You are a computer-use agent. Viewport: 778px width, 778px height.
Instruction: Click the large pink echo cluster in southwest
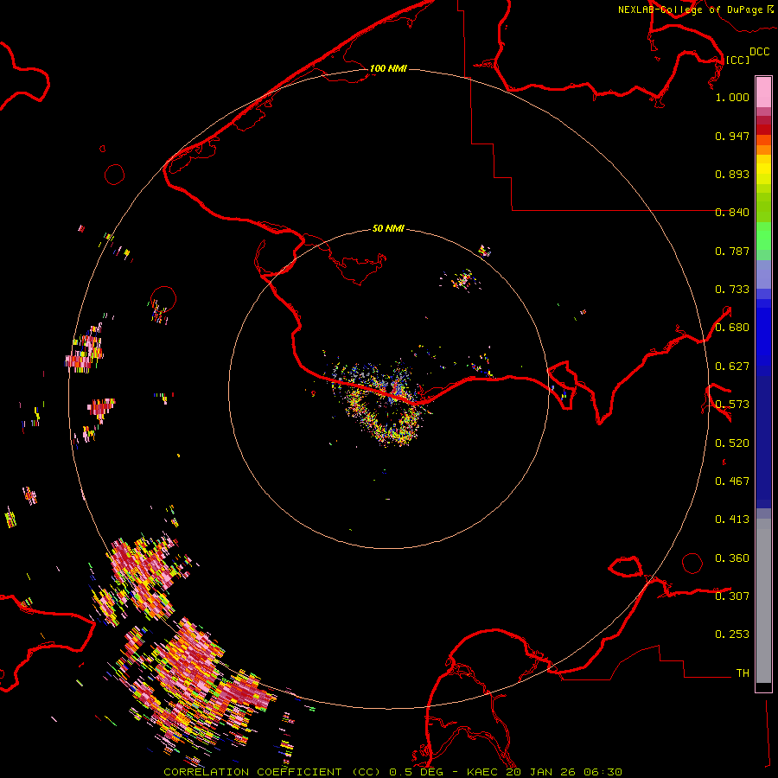pyautogui.click(x=194, y=666)
